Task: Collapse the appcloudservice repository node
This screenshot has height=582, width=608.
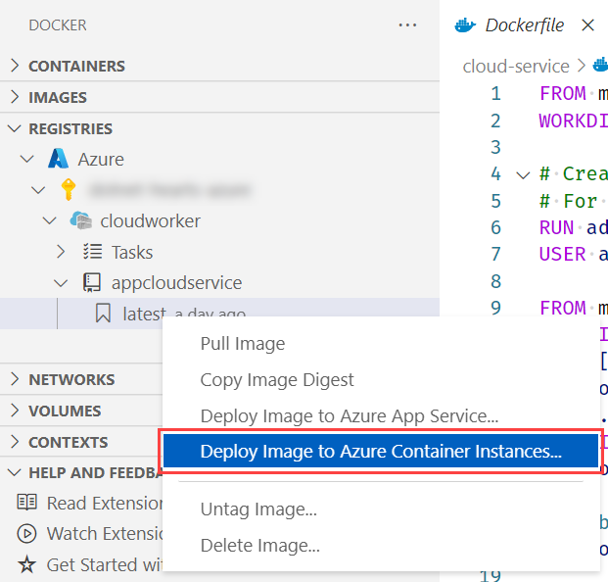Action: 61,283
